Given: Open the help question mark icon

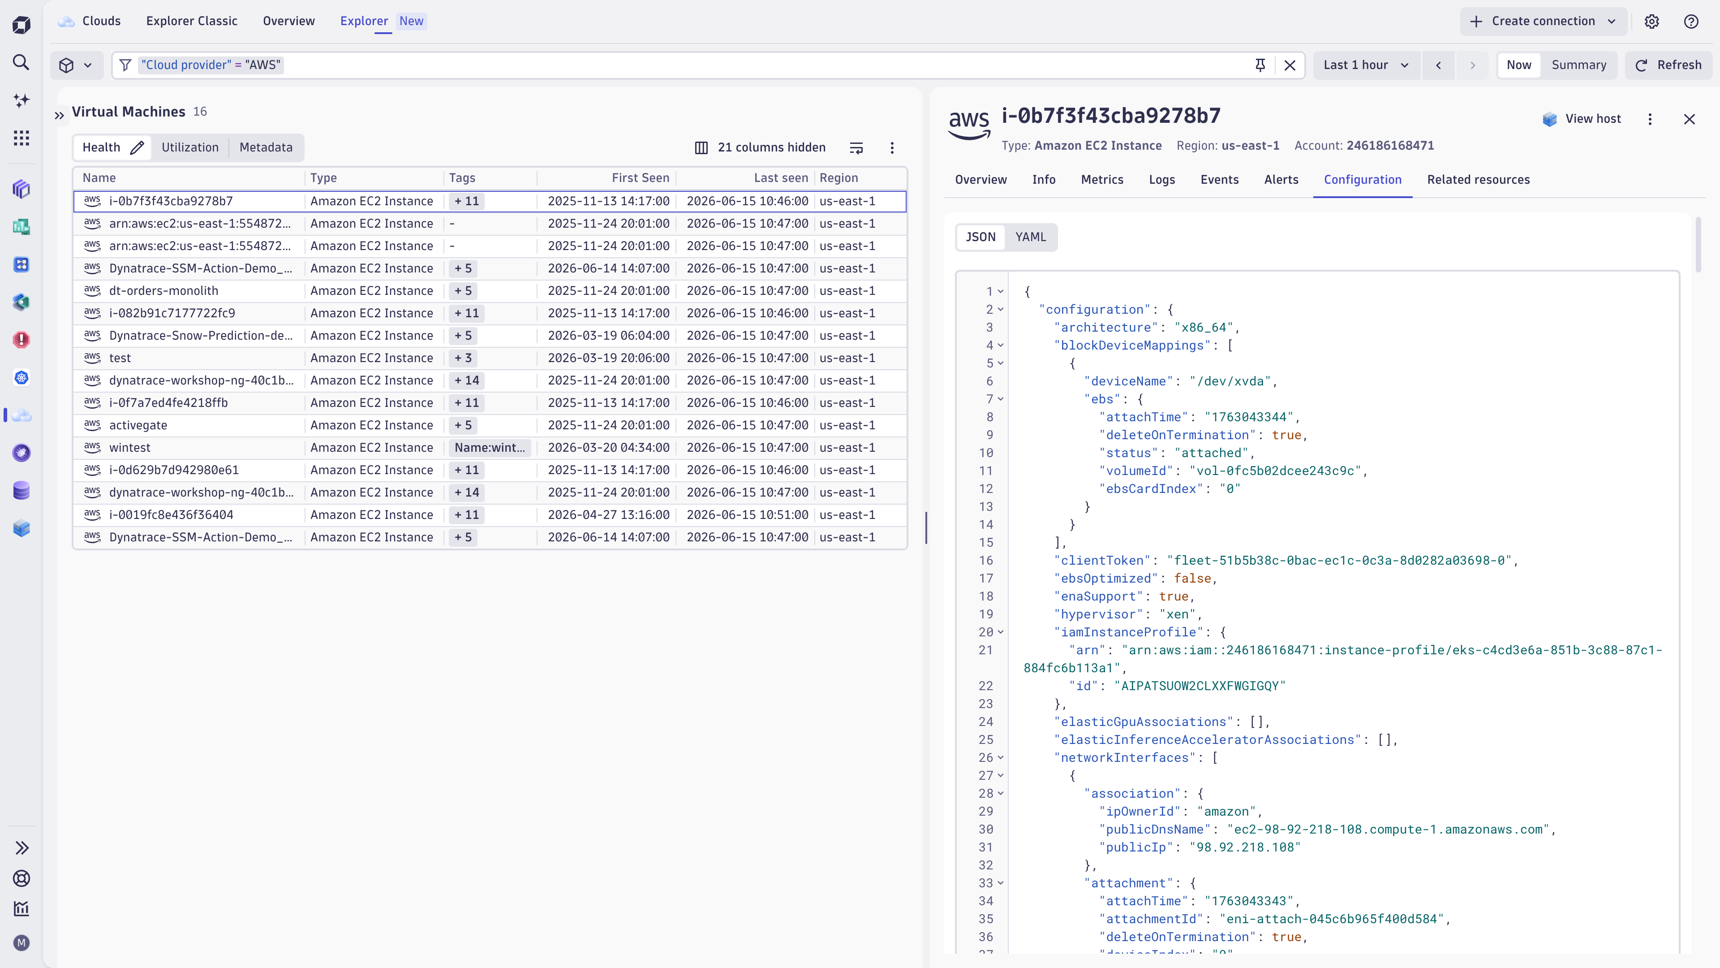Looking at the screenshot, I should tap(1691, 22).
